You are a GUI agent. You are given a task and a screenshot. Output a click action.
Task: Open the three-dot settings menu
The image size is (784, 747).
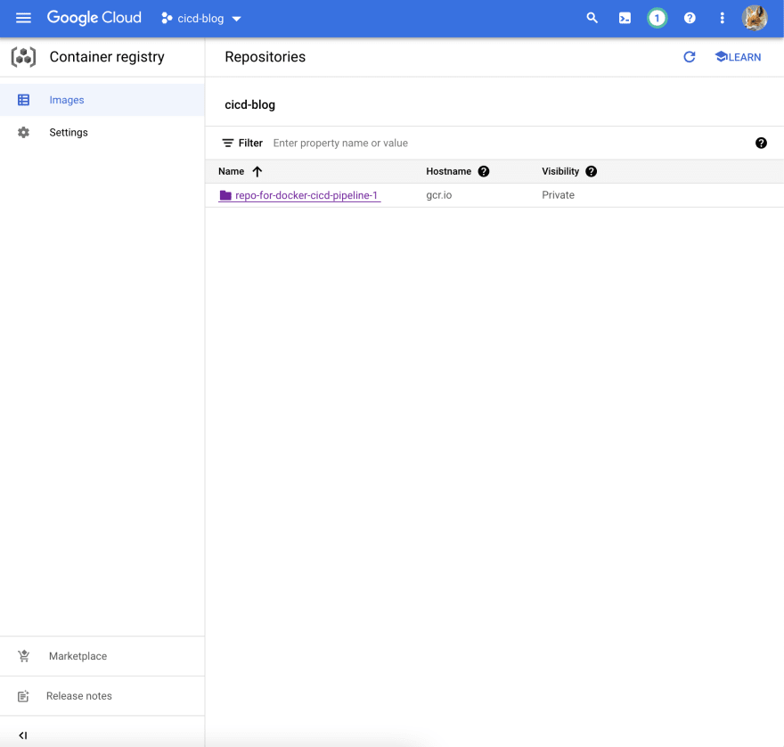click(x=722, y=19)
